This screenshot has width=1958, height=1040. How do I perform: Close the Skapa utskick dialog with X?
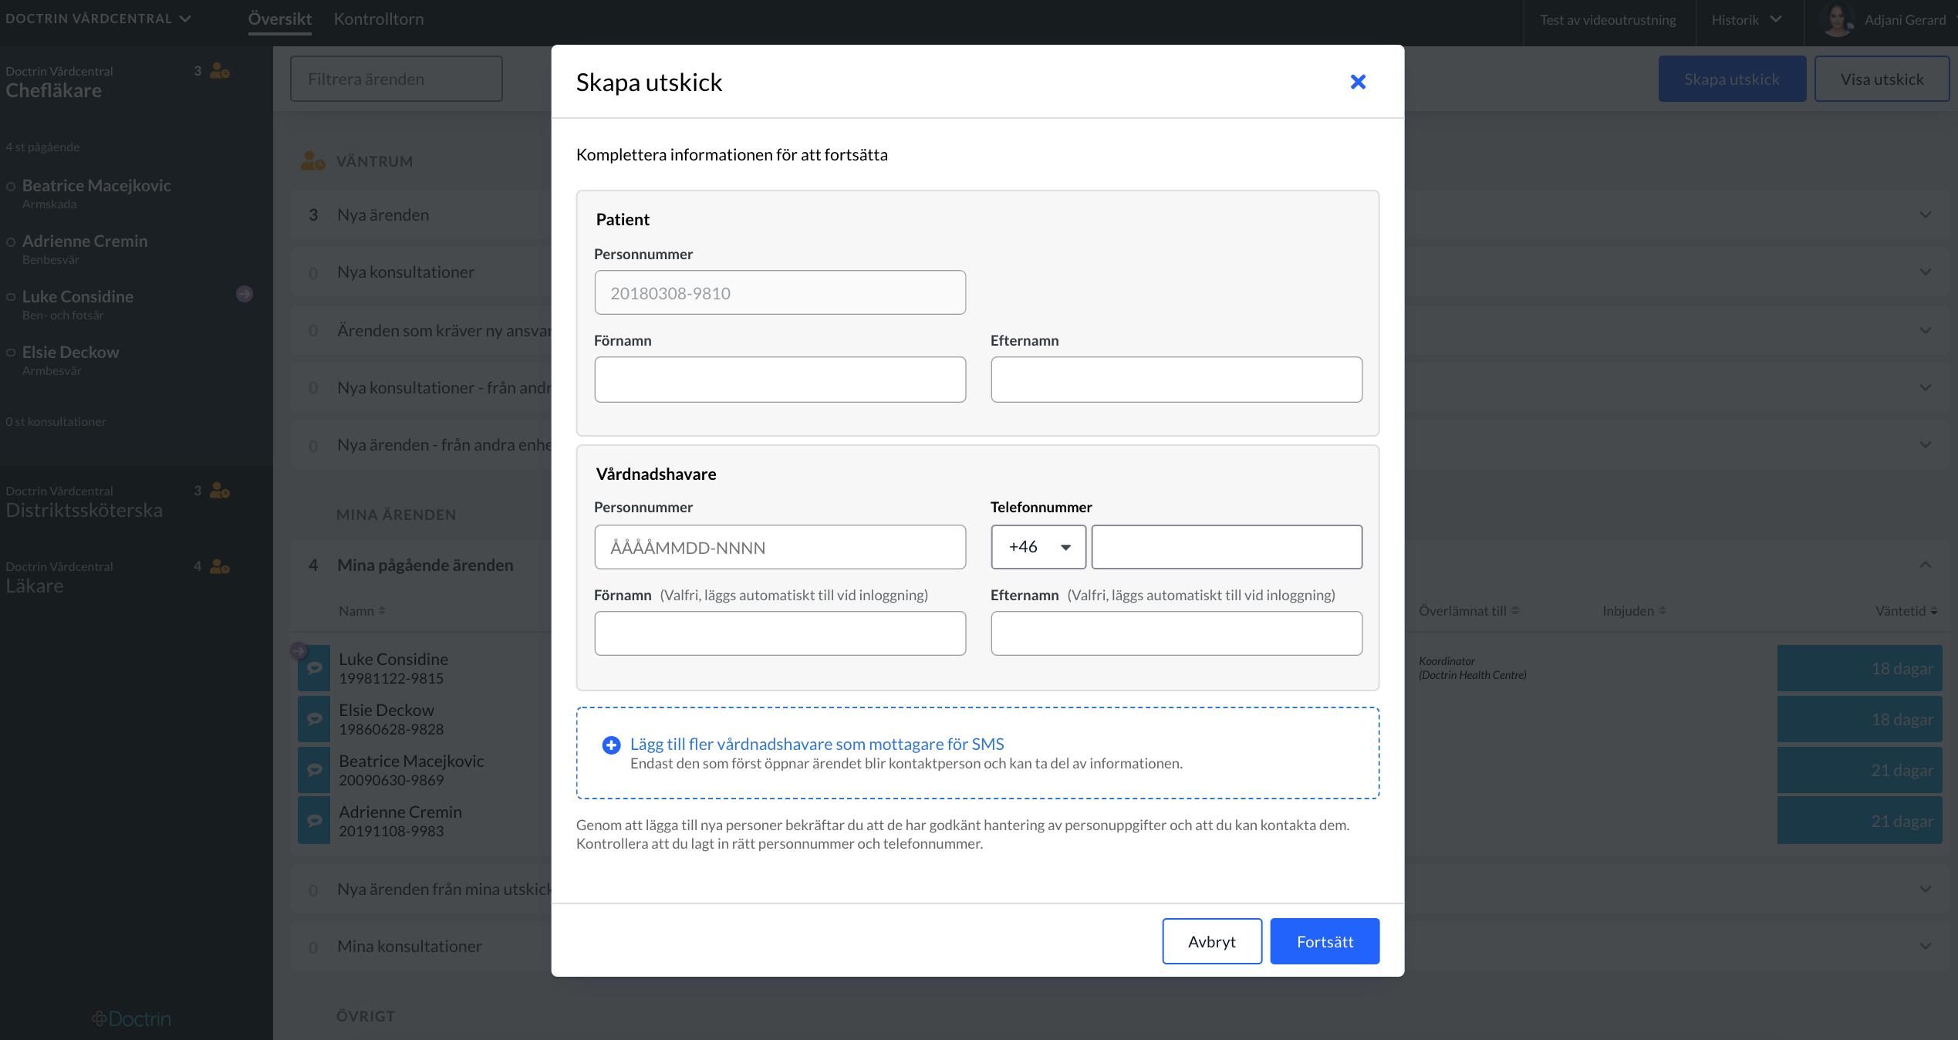1358,82
